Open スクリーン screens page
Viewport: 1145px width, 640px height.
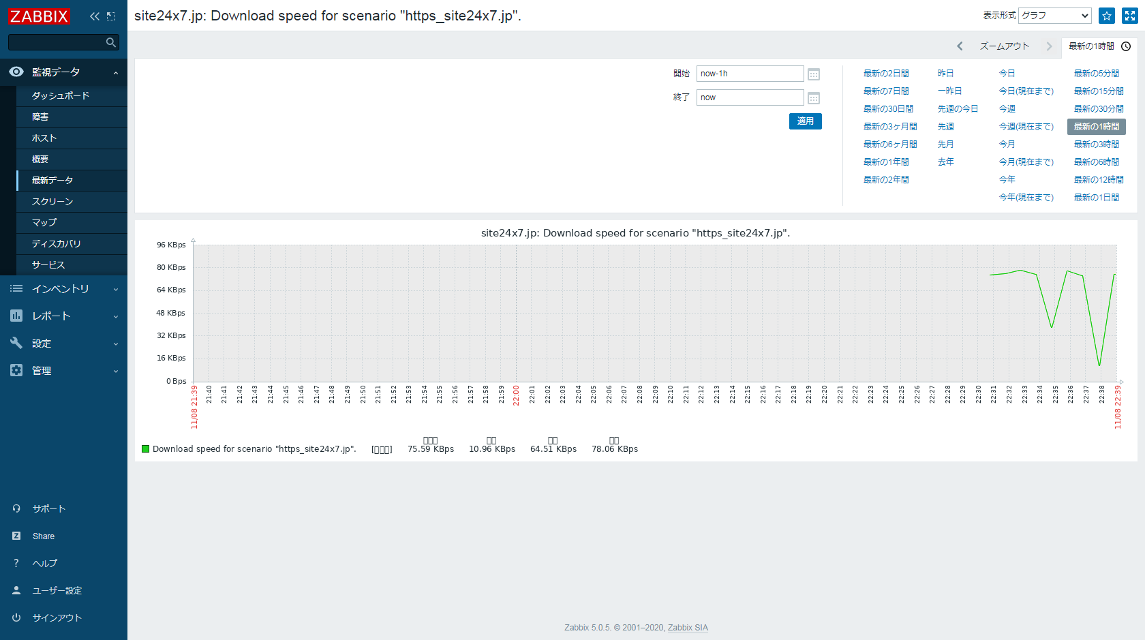[72, 202]
